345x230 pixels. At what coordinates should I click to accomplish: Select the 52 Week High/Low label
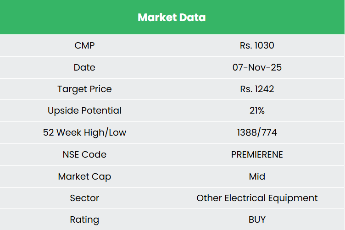(x=84, y=132)
